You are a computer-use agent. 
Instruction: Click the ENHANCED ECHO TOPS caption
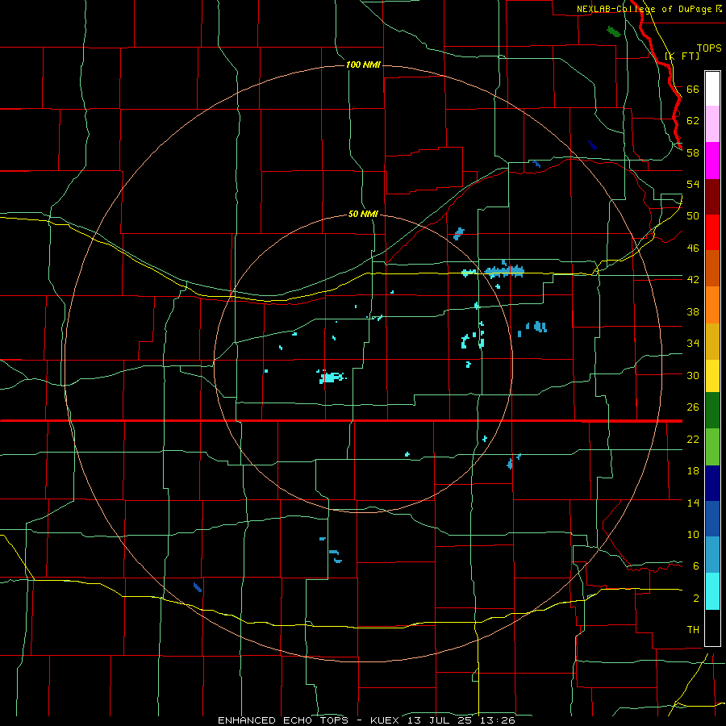click(x=282, y=720)
